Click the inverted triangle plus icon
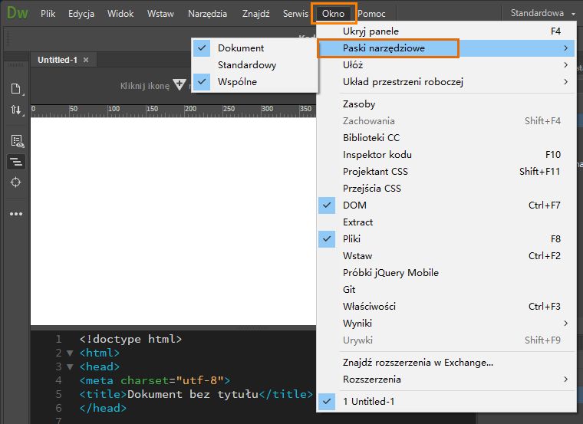 click(180, 84)
